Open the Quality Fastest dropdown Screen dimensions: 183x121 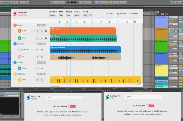[53, 15]
